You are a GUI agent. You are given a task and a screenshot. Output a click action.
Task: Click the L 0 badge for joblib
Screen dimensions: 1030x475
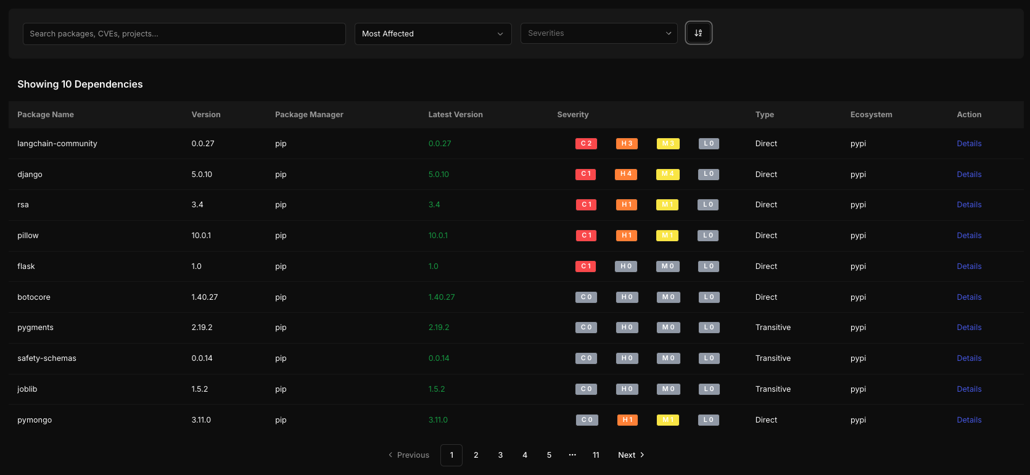(709, 389)
